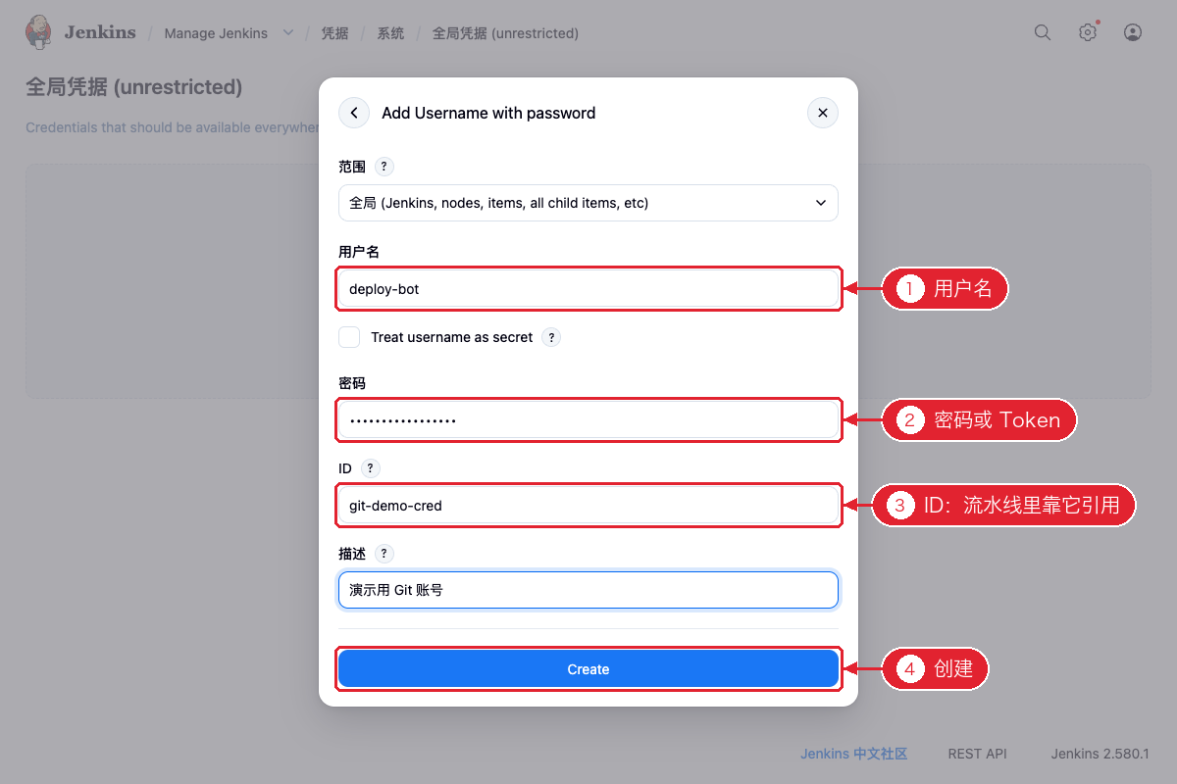Go to 系统 breadcrumb
This screenshot has width=1177, height=784.
tap(390, 33)
